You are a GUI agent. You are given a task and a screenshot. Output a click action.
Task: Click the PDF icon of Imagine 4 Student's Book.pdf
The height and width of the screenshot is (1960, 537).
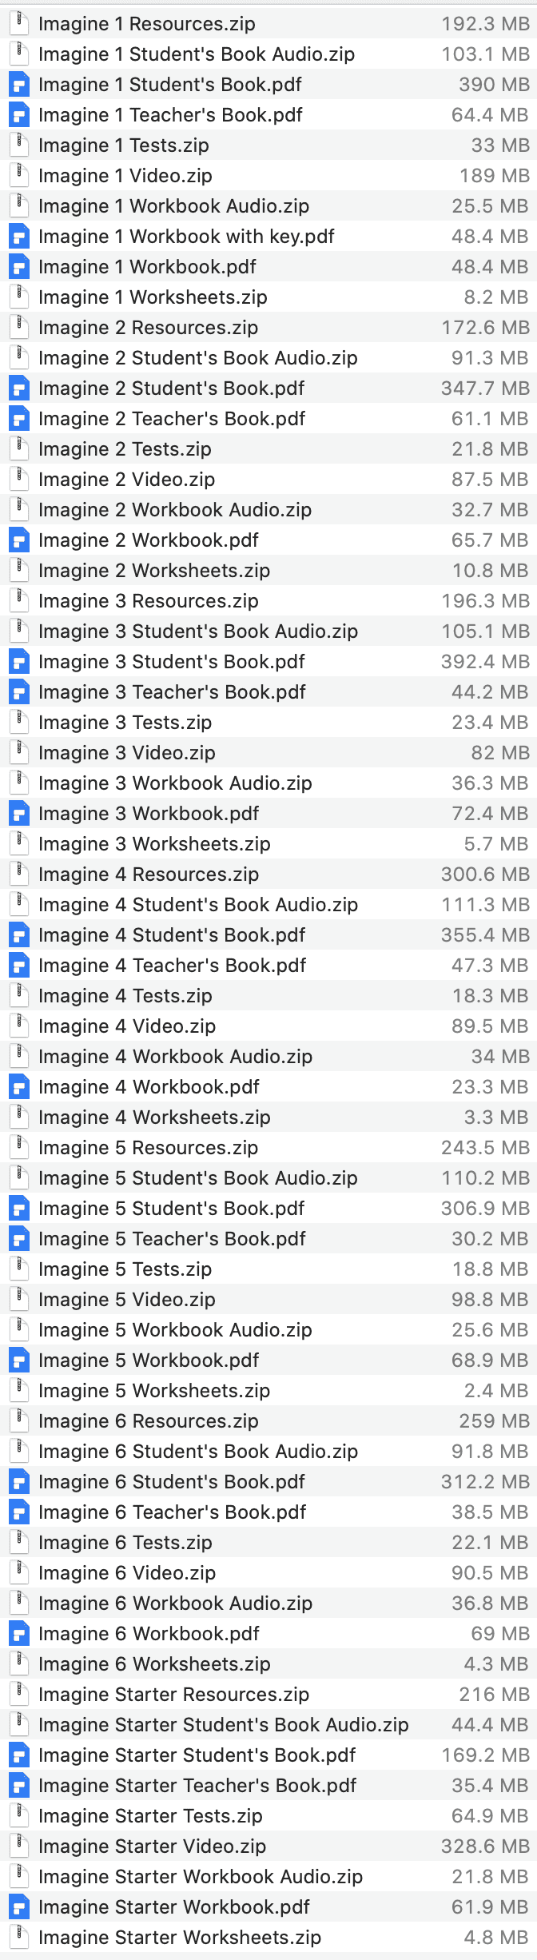pos(18,935)
